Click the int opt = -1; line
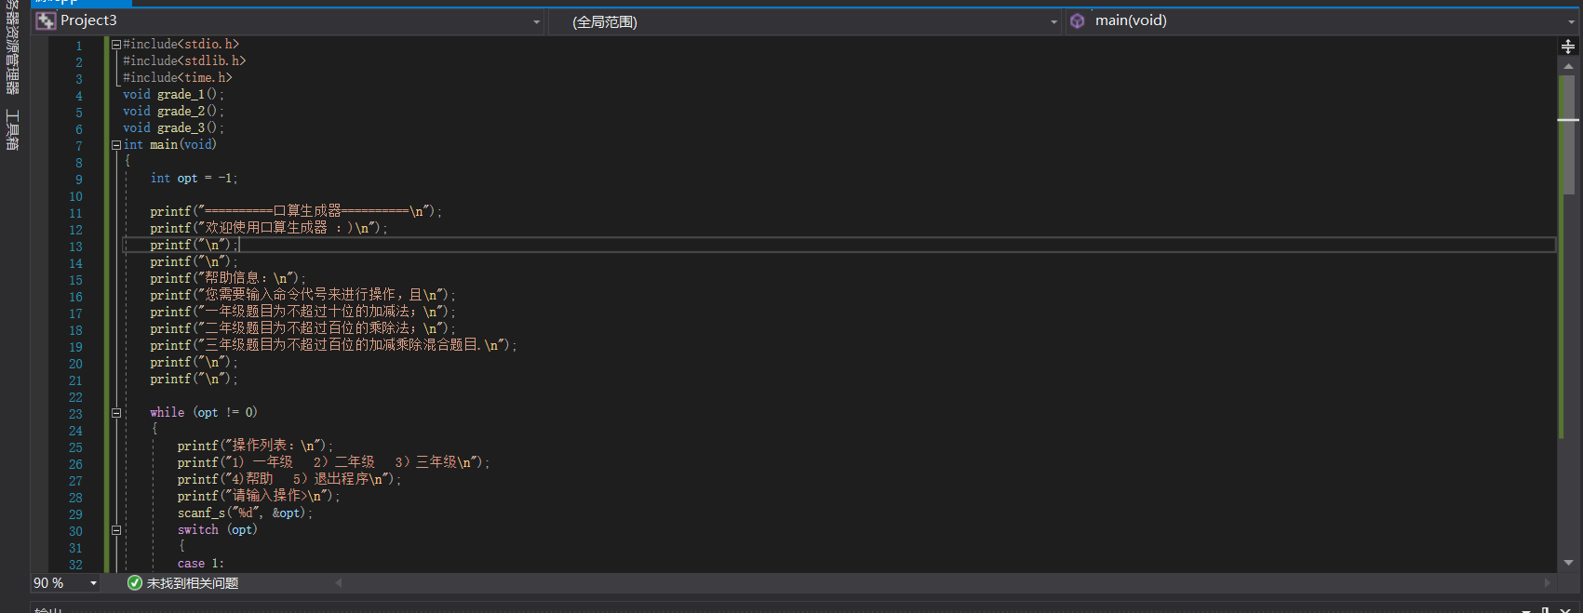Screen dimensions: 1583x613 pyautogui.click(x=195, y=178)
